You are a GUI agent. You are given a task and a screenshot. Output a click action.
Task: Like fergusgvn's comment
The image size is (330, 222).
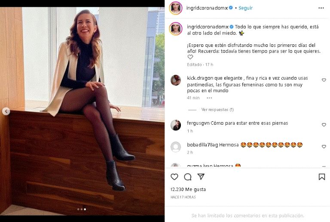[x=324, y=125]
